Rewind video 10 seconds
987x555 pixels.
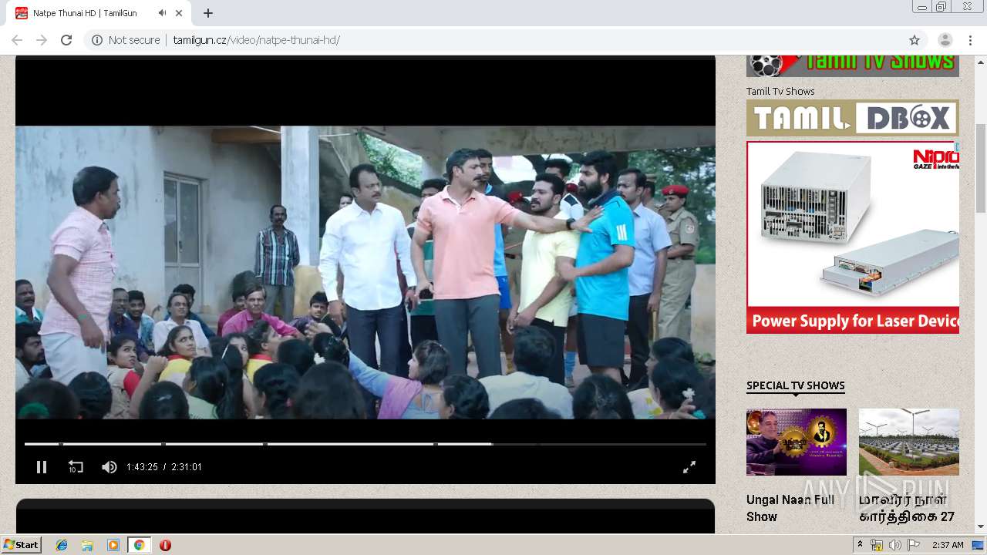pos(76,467)
